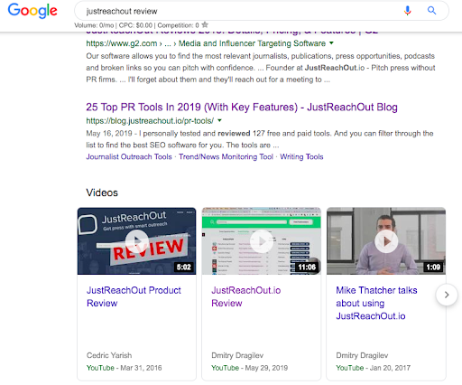Open the Journalist Outreach Tools sitelink

click(x=129, y=156)
